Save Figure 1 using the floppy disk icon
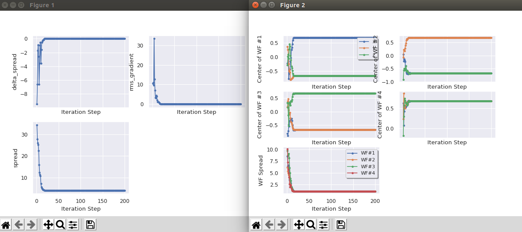 tap(90, 224)
